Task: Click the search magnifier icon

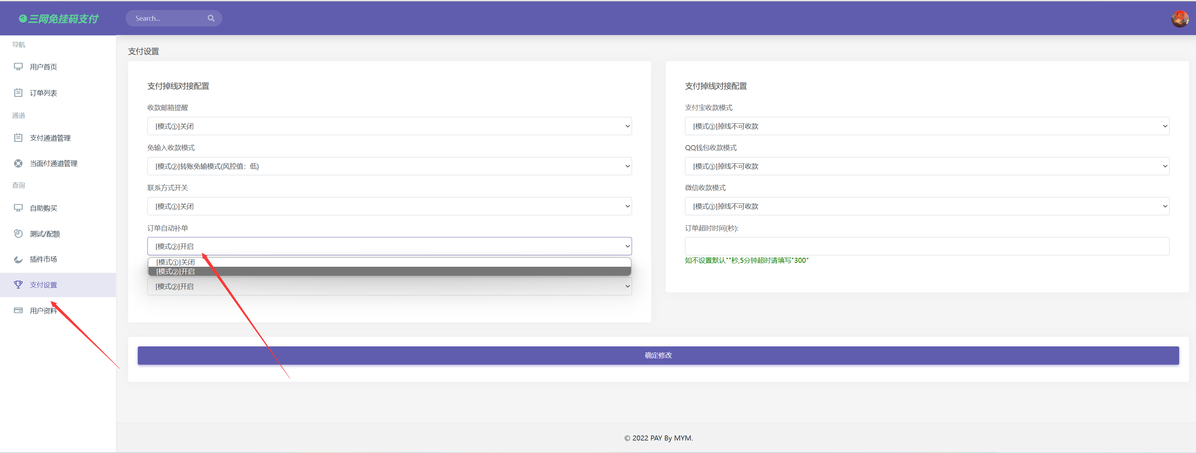Action: pos(211,19)
